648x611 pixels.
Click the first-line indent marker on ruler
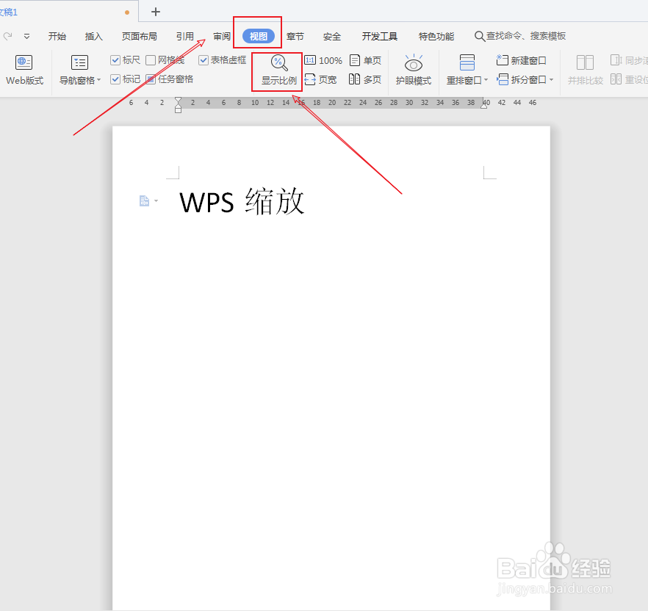[x=178, y=101]
